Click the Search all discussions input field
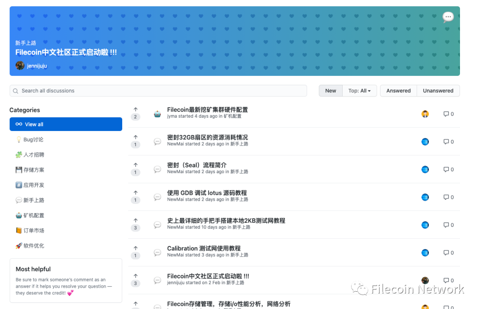Screen dimensions: 480x309 [158, 91]
